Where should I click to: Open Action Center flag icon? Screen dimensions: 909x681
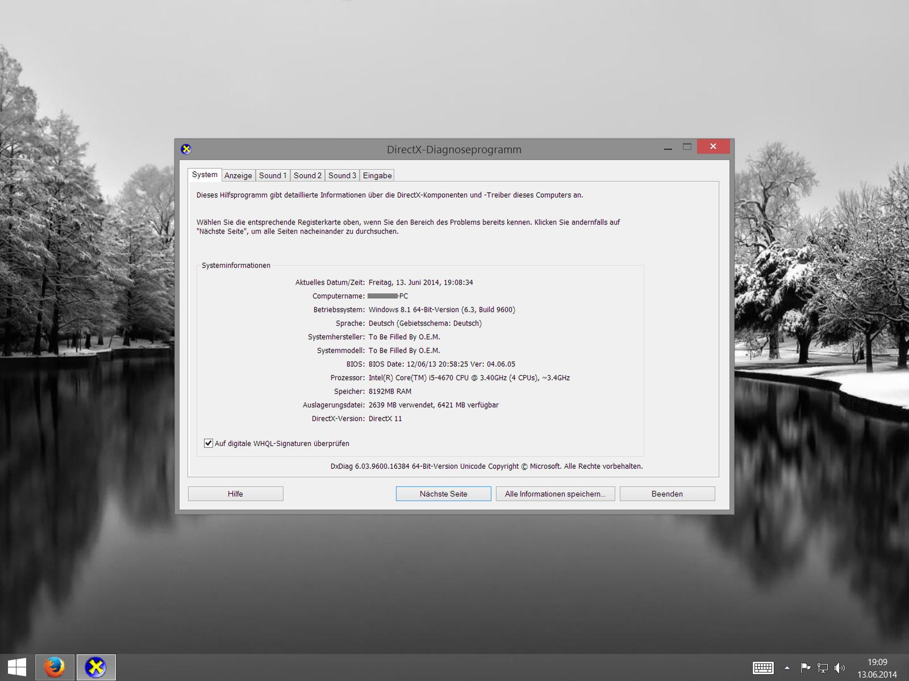click(x=806, y=668)
